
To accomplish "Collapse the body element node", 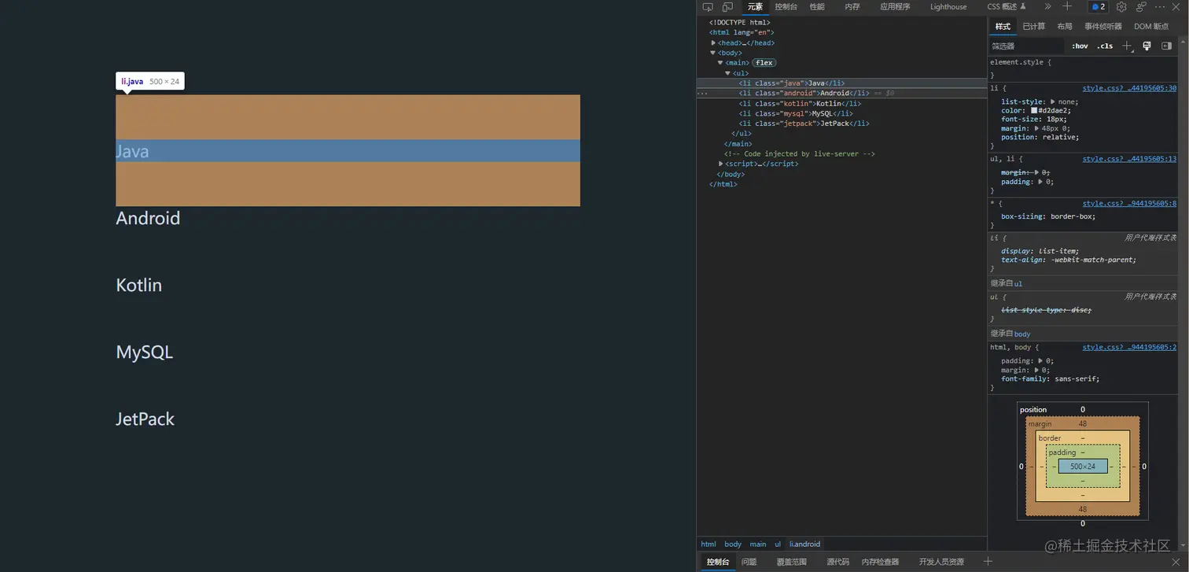I will click(x=713, y=53).
